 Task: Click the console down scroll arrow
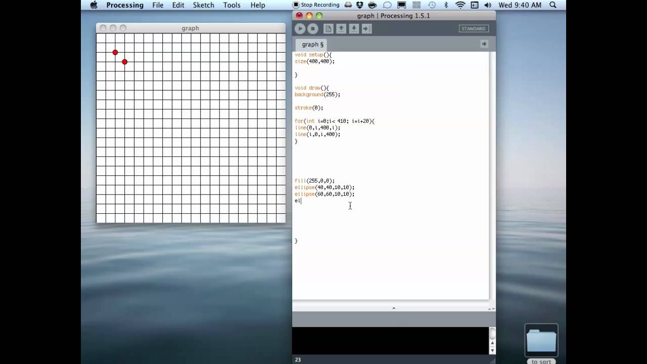click(x=492, y=350)
